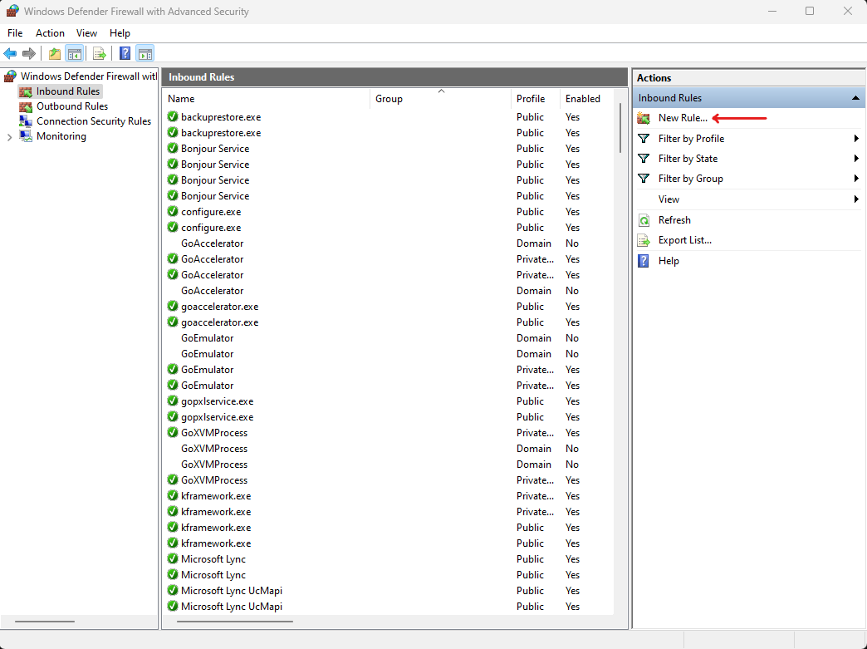Image resolution: width=867 pixels, height=649 pixels.
Task: Click the Connection Security Rules tree icon
Action: point(26,121)
